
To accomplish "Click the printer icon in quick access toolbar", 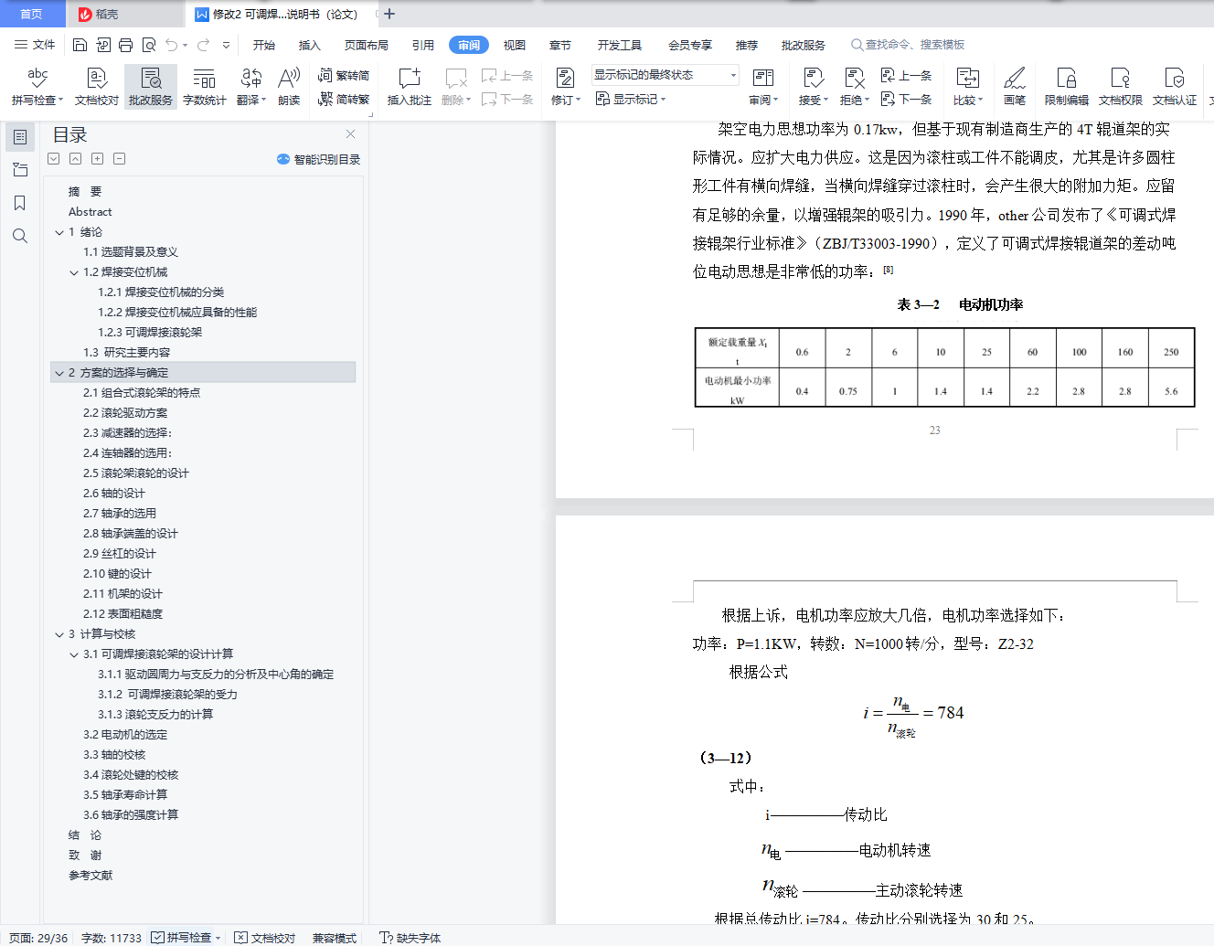I will 125,45.
